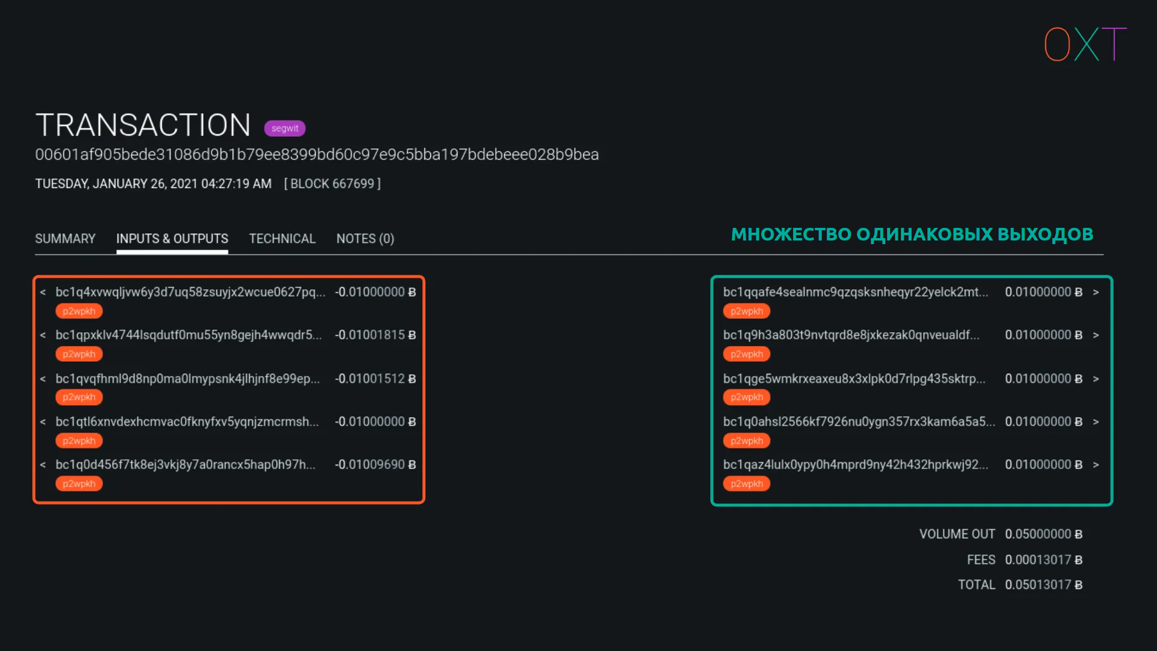Click p2wpkh tag under bc1qvqfhml9d8np0 input
Viewport: 1157px width, 651px height.
(x=79, y=397)
